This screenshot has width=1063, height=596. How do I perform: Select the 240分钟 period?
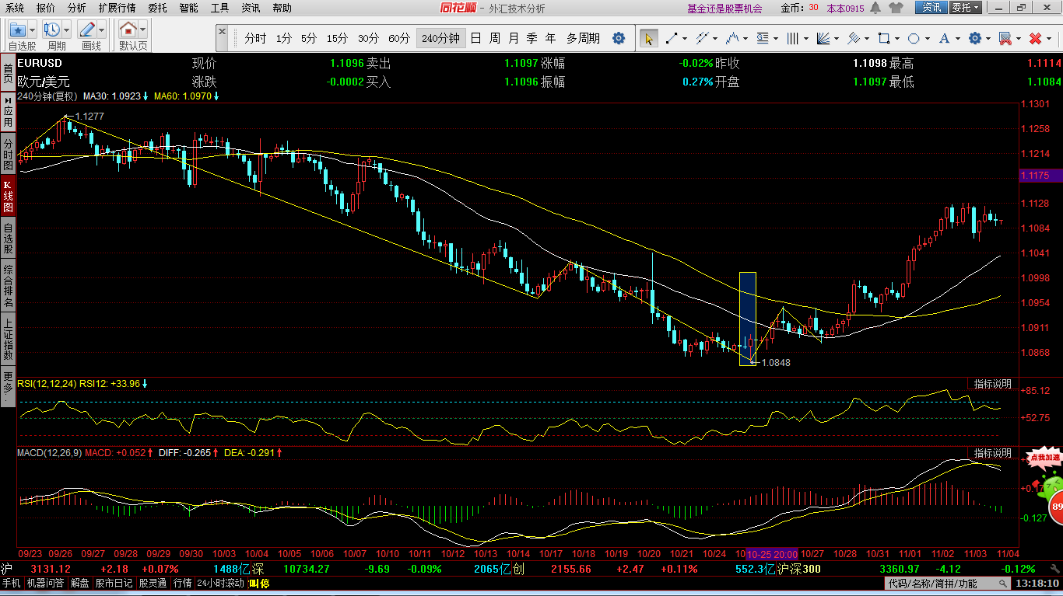440,38
